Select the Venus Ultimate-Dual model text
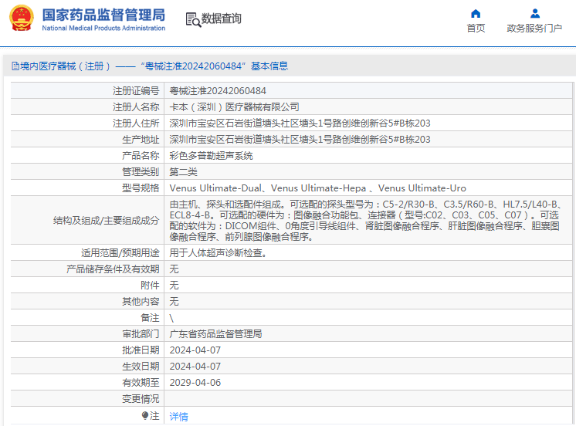This screenshot has height=426, width=576. pyautogui.click(x=215, y=188)
